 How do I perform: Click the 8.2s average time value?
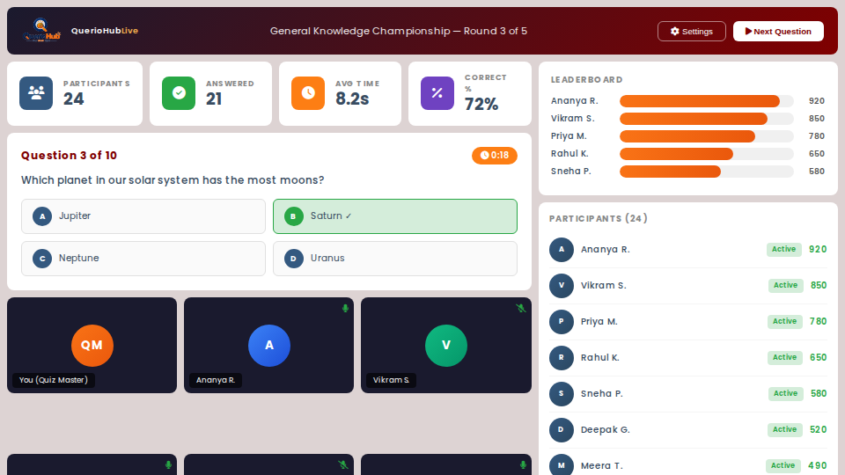[x=352, y=99]
